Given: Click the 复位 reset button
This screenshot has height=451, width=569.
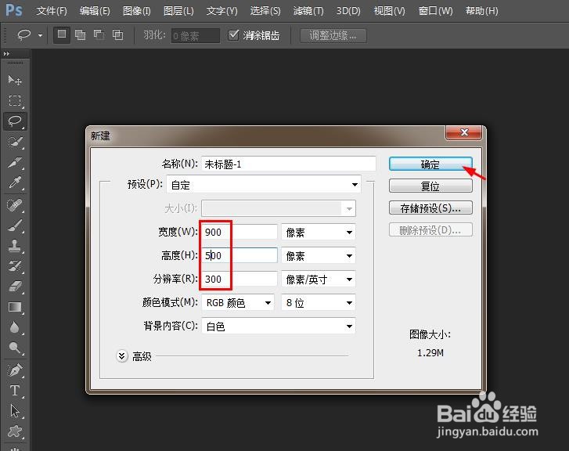Looking at the screenshot, I should pyautogui.click(x=430, y=186).
